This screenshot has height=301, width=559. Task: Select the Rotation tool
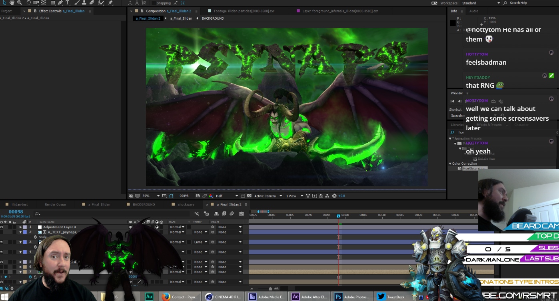tap(28, 3)
